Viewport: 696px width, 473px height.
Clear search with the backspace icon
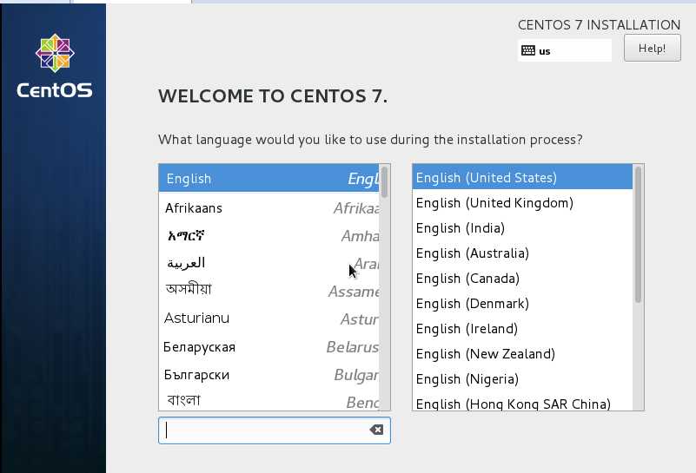tap(376, 430)
